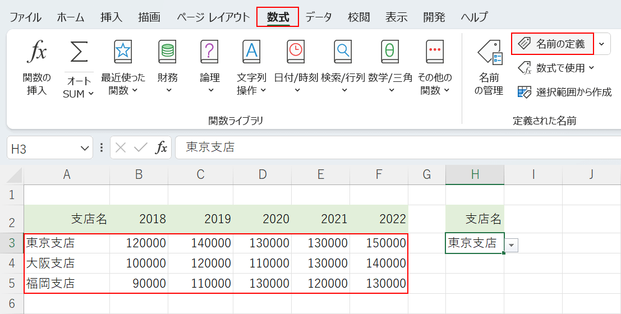The width and height of the screenshot is (621, 314).
Task: Open the Logical (論理) functions icon
Action: point(210,53)
